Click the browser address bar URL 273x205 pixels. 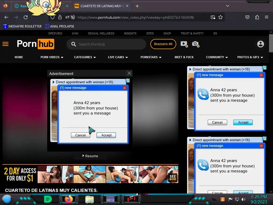coord(136,17)
